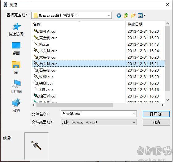Click the date 2013-12-31 16:21
Screen dimensions: 173x162
click(x=143, y=64)
